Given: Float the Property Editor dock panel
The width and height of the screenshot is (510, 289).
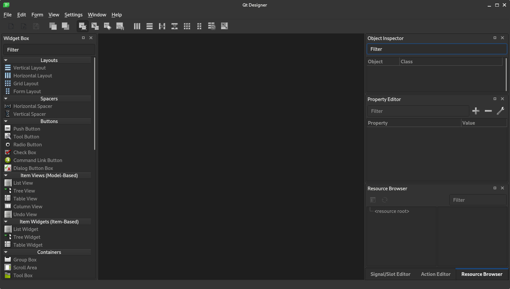Looking at the screenshot, I should click(x=495, y=99).
